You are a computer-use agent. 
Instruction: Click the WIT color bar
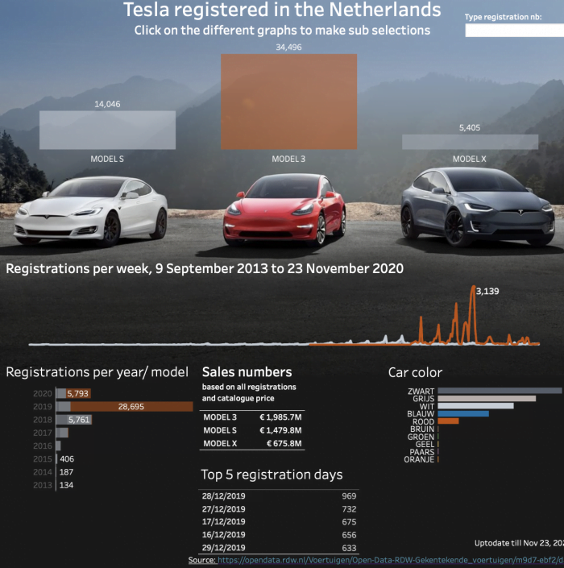[475, 405]
